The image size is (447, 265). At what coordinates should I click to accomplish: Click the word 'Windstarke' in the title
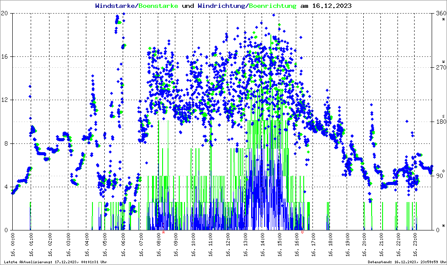(x=115, y=6)
